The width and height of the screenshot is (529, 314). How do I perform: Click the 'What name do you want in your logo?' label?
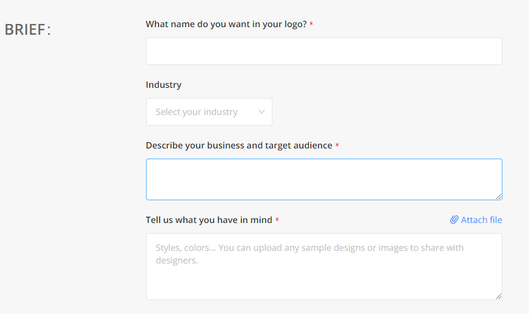[x=226, y=24]
